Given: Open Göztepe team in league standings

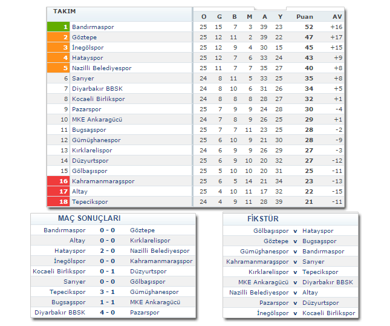Looking at the screenshot, I should tap(84, 37).
